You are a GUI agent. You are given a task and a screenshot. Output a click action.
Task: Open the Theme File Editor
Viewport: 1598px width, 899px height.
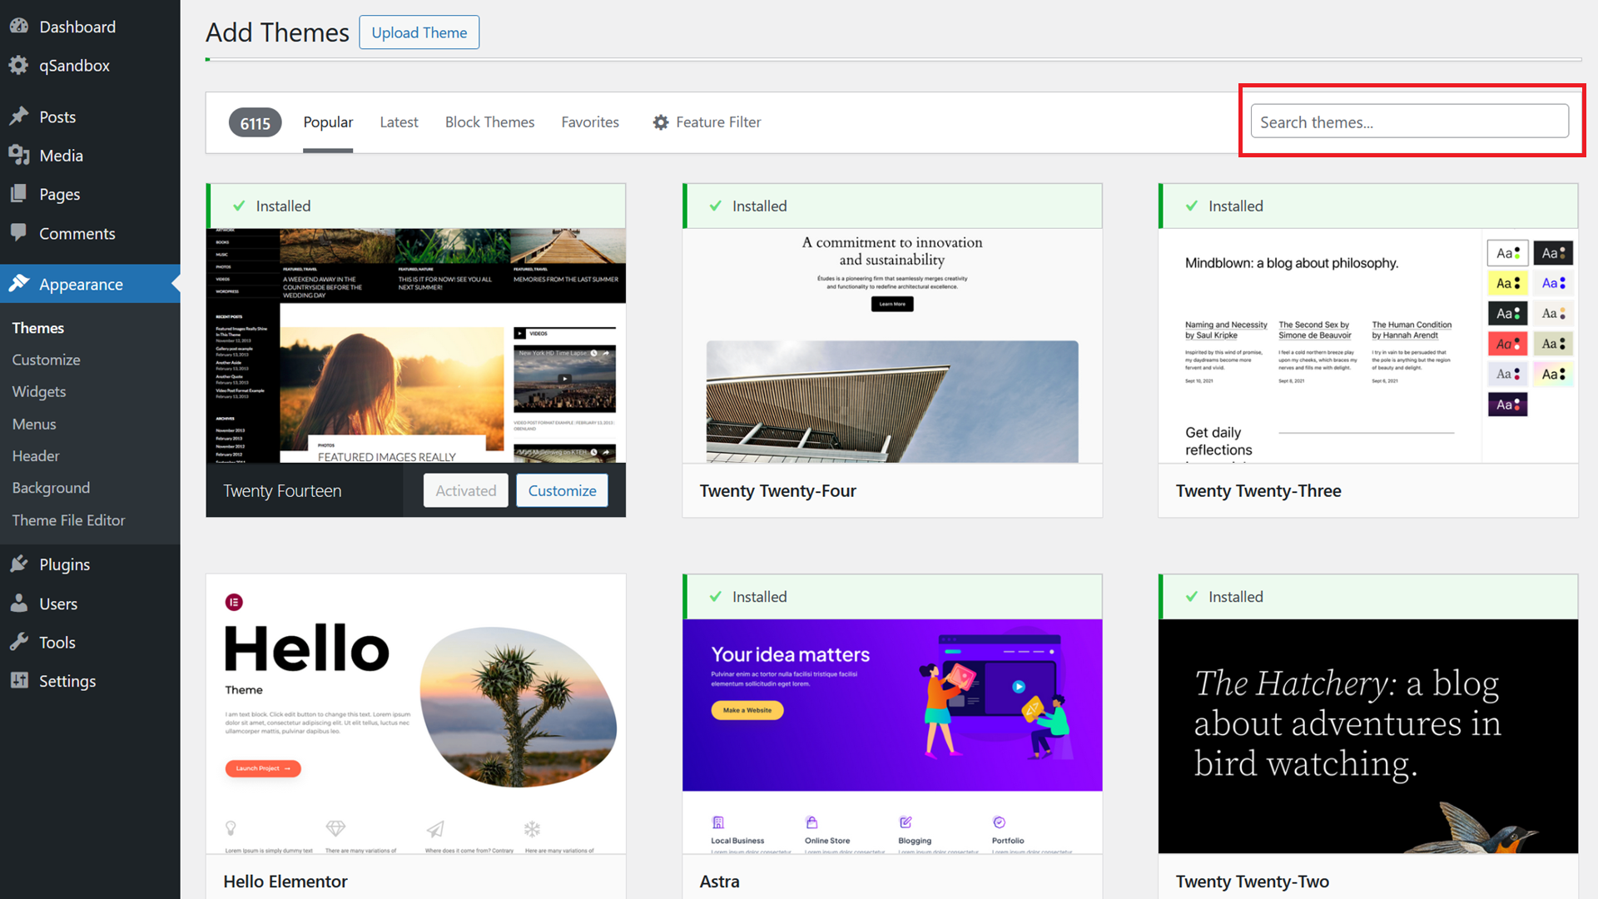[x=68, y=520]
